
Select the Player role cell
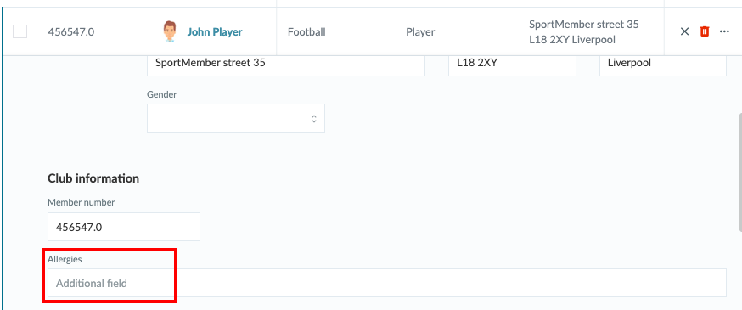coord(420,31)
